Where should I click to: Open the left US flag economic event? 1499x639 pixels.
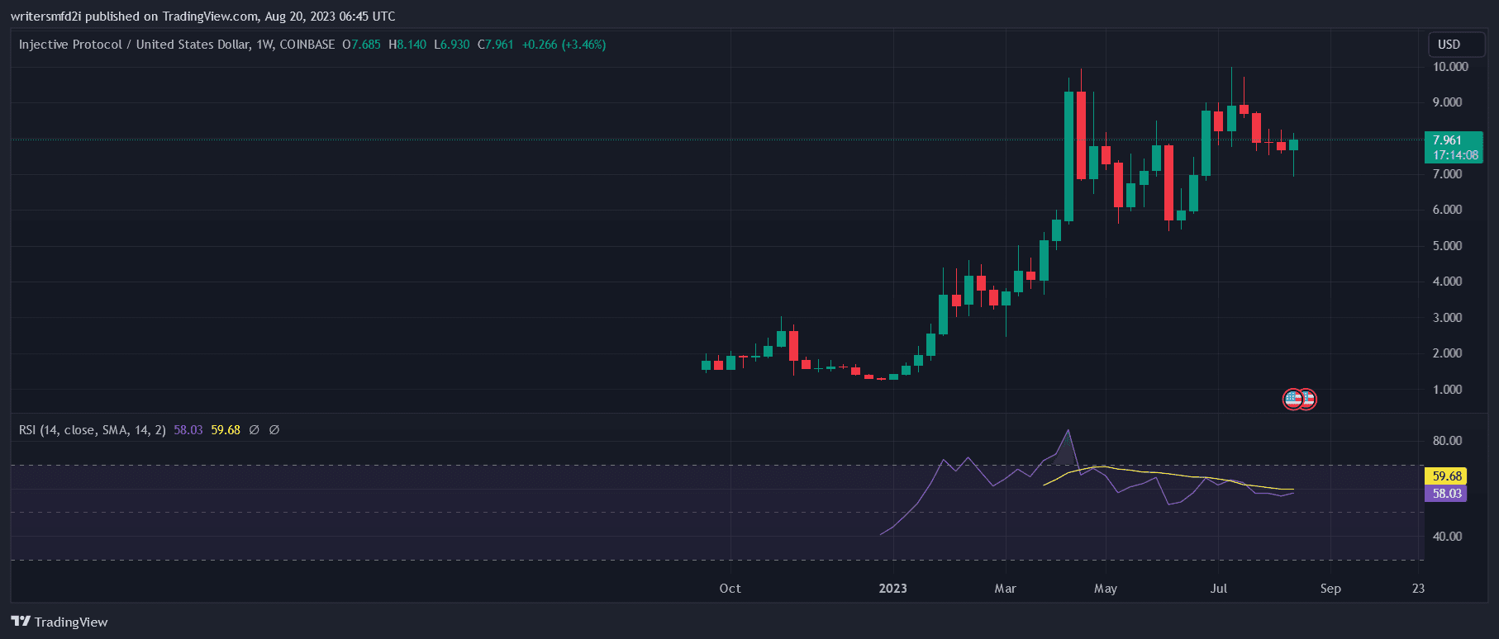click(1292, 400)
